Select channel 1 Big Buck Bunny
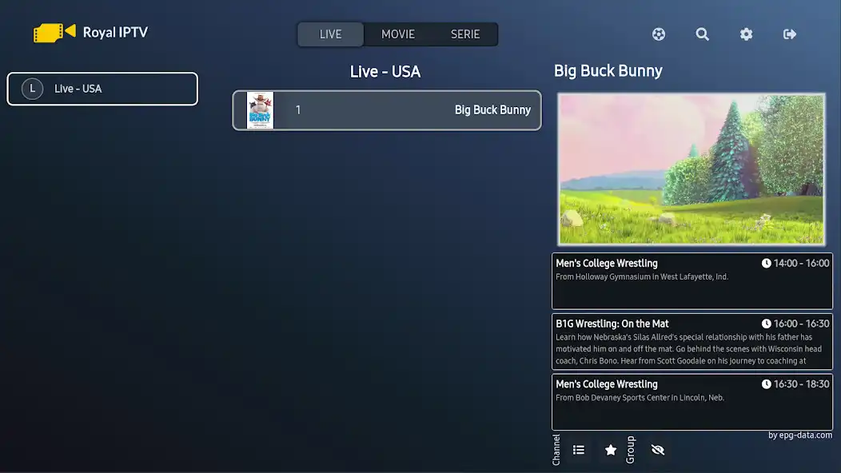841x473 pixels. tap(386, 109)
